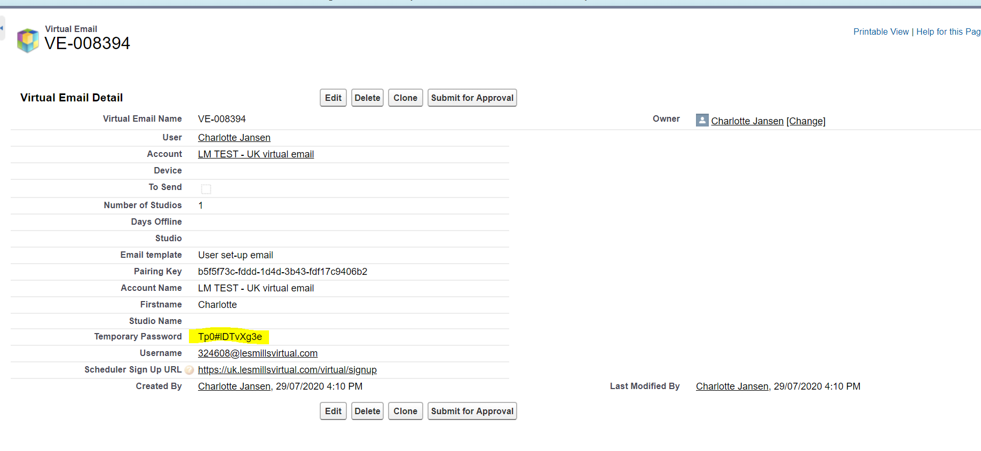Viewport: 981px width, 451px height.
Task: Click the Studio Name field label
Action: 155,321
